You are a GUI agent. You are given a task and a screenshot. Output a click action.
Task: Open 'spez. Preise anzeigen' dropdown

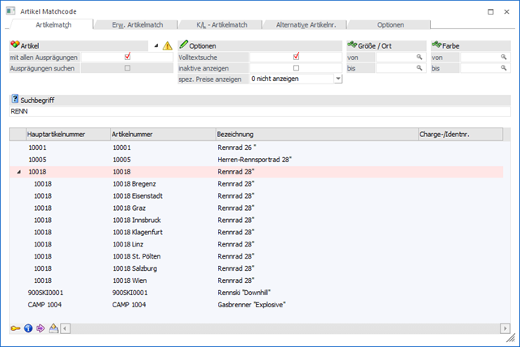pos(337,79)
